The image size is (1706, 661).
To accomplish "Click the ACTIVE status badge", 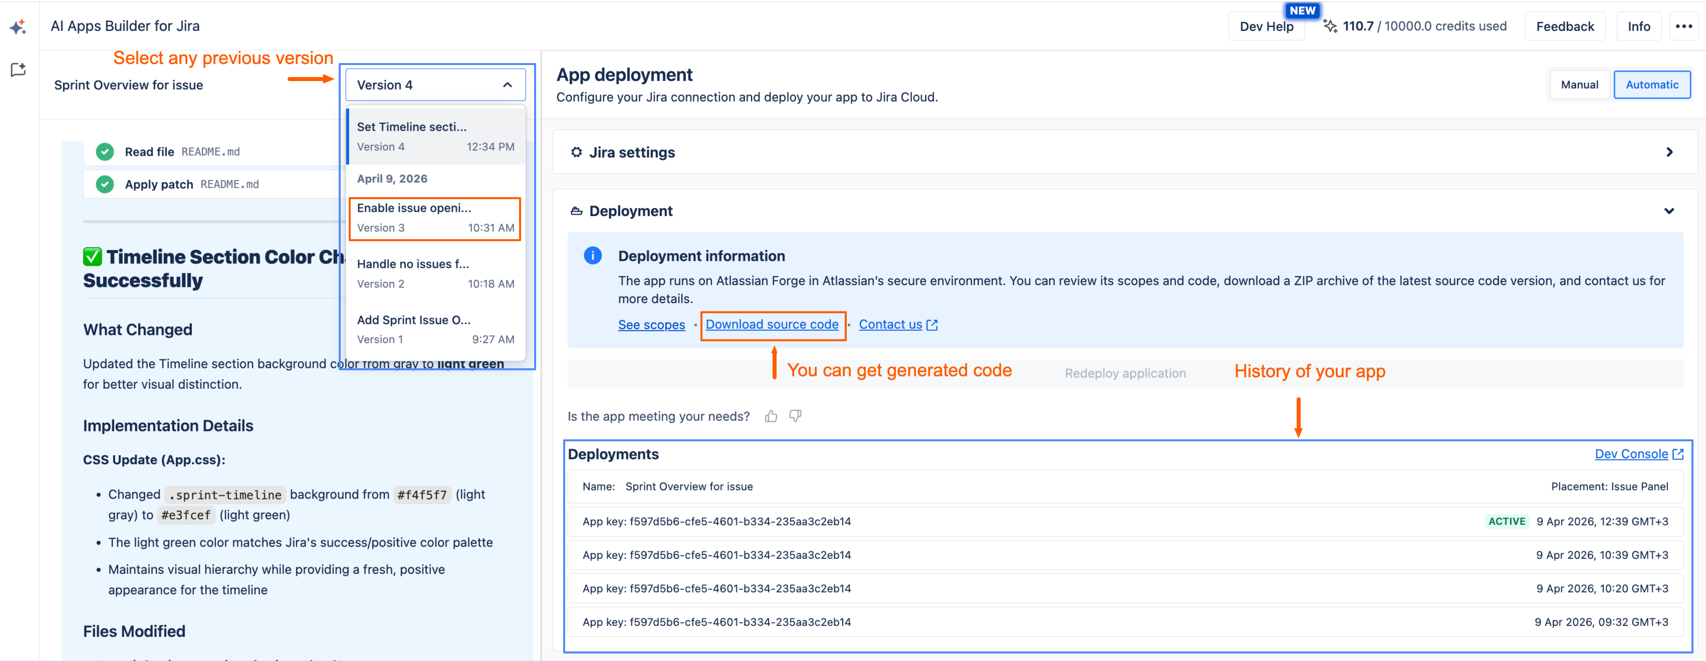I will point(1506,521).
